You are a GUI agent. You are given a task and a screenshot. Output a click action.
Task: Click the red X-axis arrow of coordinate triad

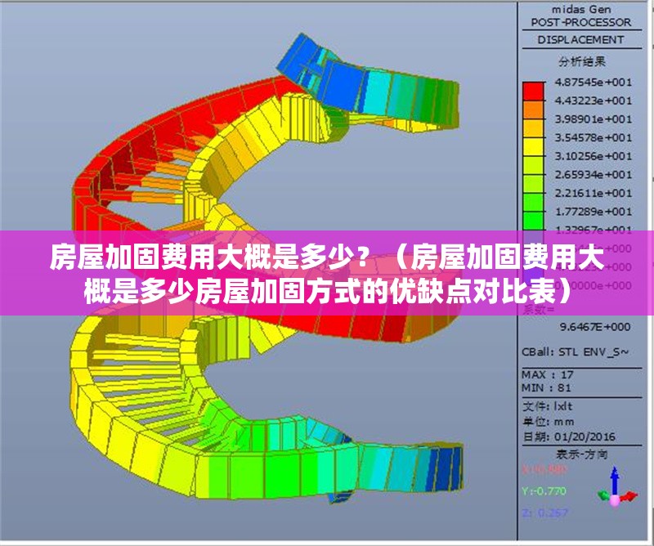coord(629,495)
